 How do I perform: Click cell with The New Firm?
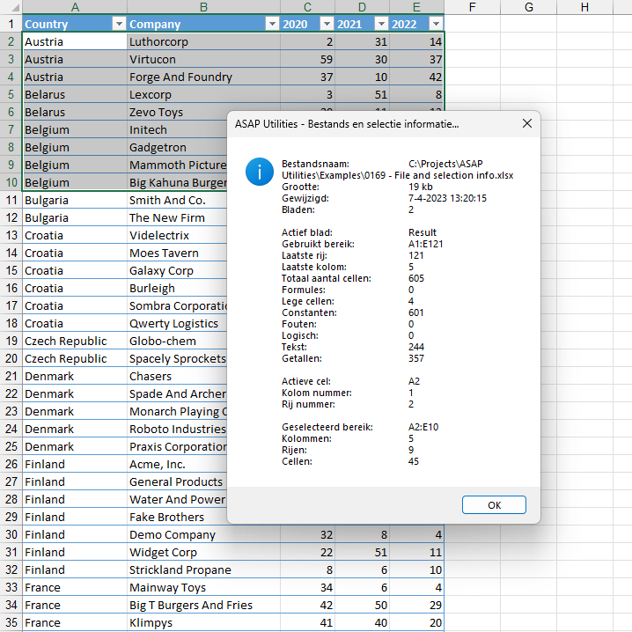(177, 217)
